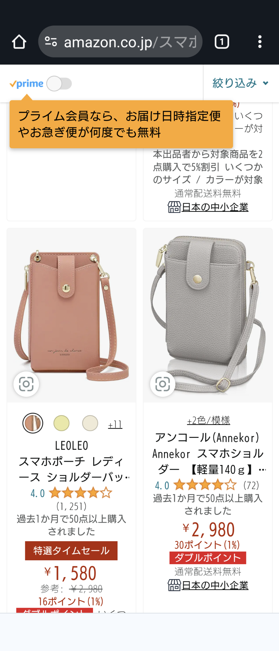Open the tab switcher showing 1 tab
The image size is (279, 651).
(222, 42)
